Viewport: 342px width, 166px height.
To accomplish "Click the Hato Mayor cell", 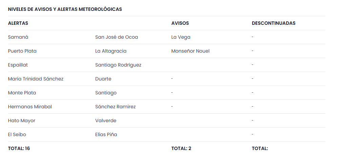I will pyautogui.click(x=21, y=121).
